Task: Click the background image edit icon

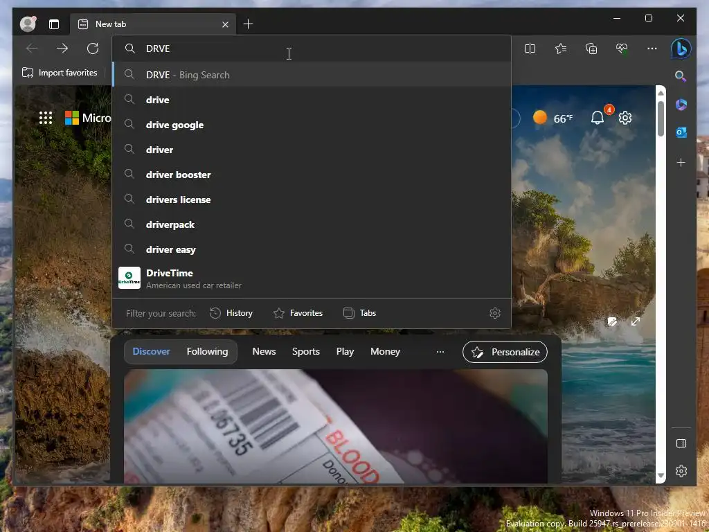Action: 612,321
